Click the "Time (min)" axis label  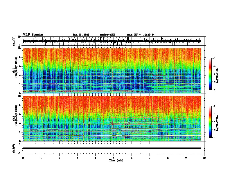(116, 161)
